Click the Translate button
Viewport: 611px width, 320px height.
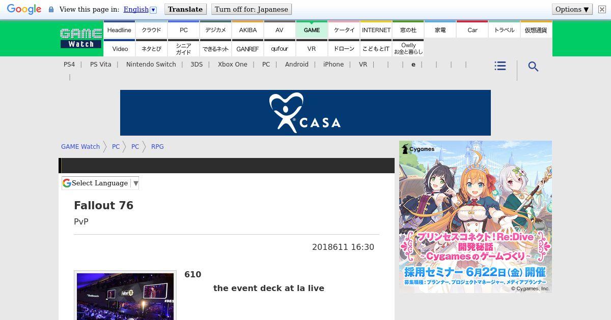185,9
